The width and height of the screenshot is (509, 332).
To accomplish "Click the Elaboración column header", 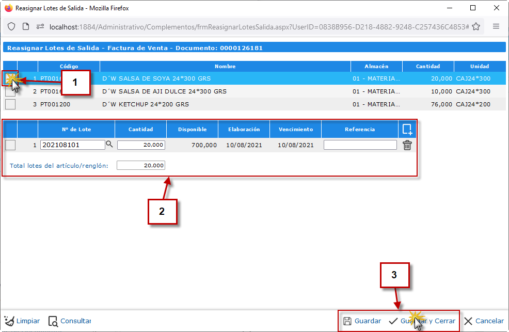I will (x=244, y=129).
